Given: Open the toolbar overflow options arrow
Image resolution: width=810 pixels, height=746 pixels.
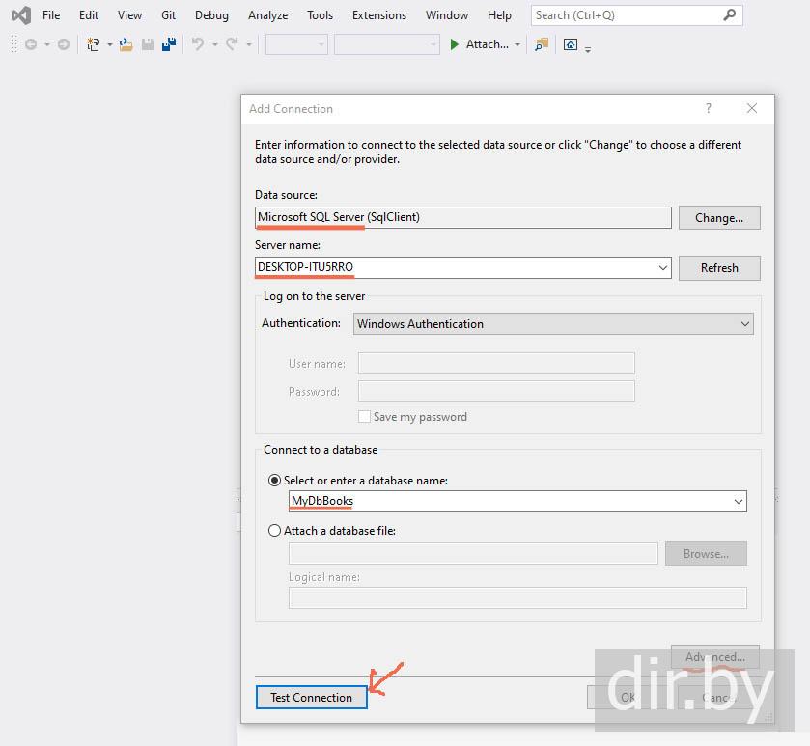Looking at the screenshot, I should [x=588, y=49].
